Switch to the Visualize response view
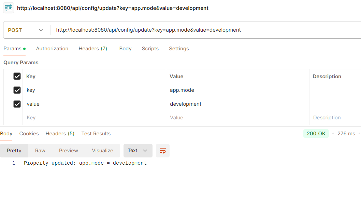361x203 pixels. (102, 151)
